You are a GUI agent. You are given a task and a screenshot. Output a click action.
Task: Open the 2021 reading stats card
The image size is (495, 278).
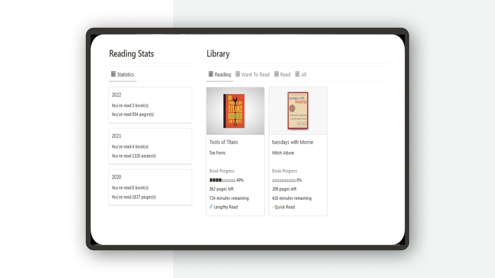pos(150,146)
